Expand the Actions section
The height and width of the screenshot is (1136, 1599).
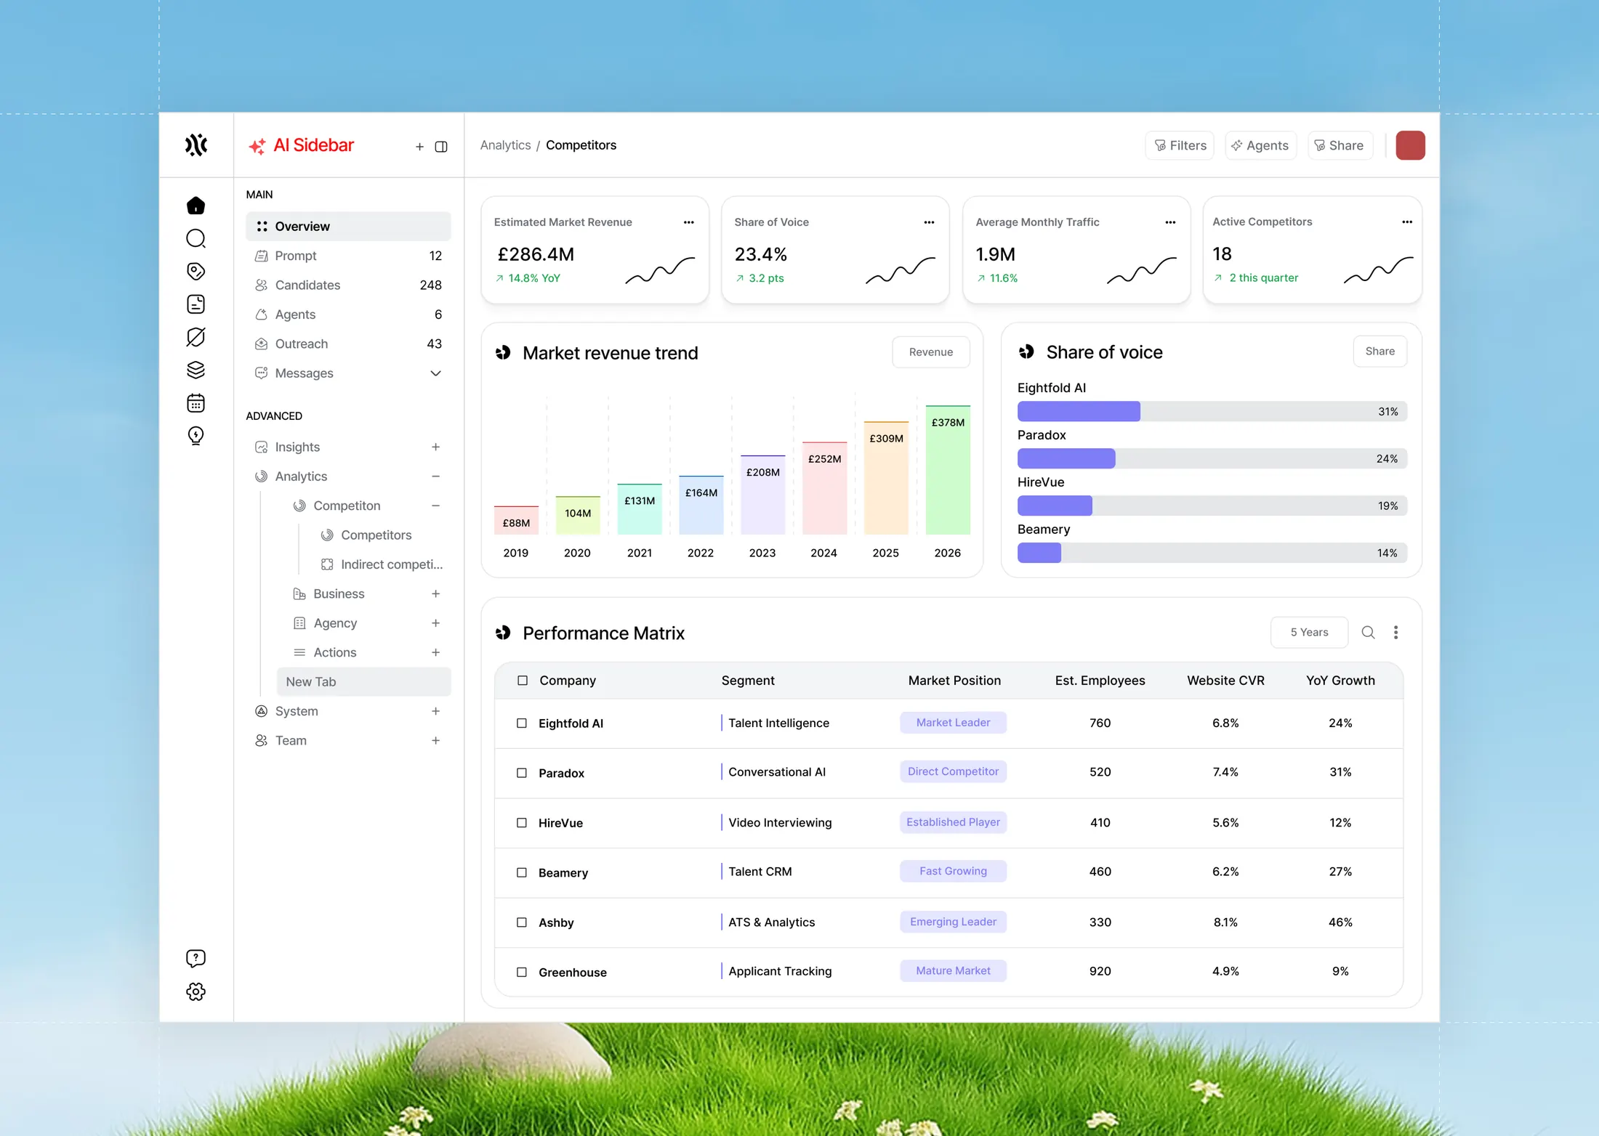coord(436,652)
